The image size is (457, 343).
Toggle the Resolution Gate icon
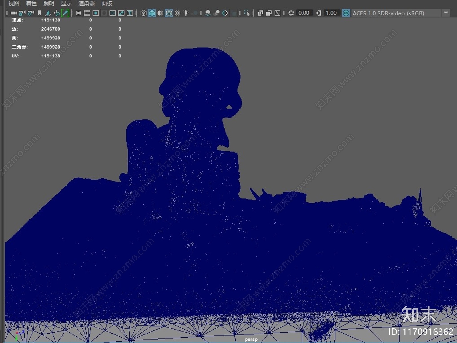point(96,13)
